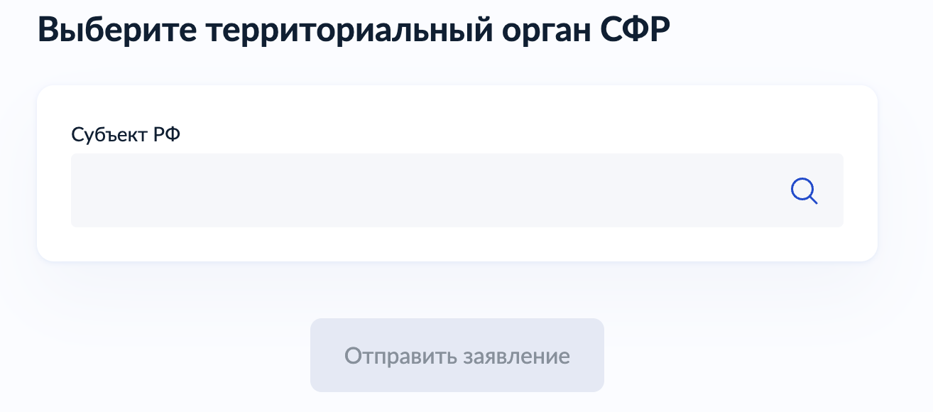Click the magnifying glass beside the input
Screen dimensions: 933x412
click(x=804, y=191)
